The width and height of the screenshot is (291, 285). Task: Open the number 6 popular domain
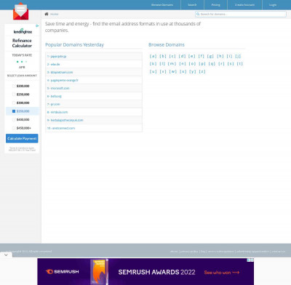[x=54, y=96]
